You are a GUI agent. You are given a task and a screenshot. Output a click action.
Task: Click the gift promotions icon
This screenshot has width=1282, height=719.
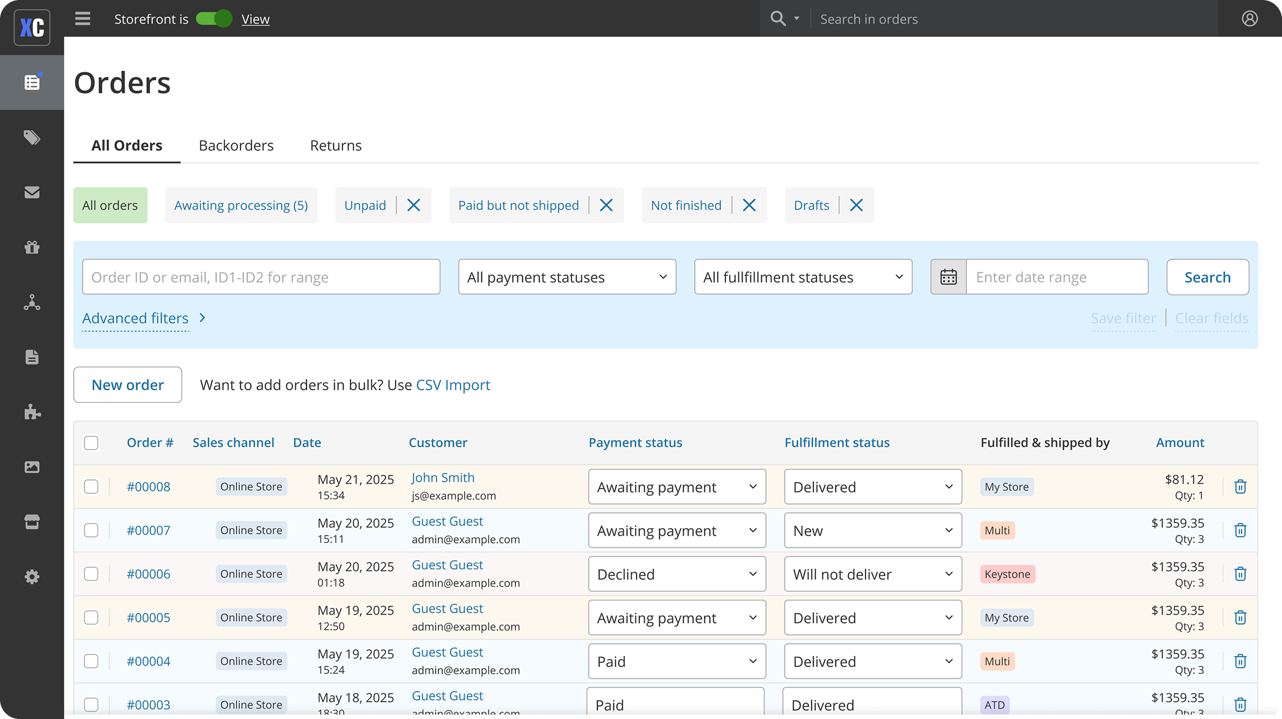coord(32,248)
